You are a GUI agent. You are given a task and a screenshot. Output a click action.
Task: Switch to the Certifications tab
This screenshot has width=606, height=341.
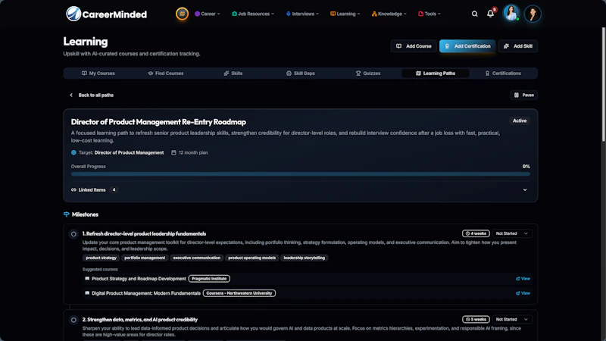pyautogui.click(x=503, y=73)
